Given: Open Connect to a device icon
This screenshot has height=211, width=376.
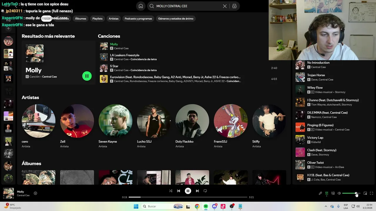Looking at the screenshot, I should pos(333,193).
